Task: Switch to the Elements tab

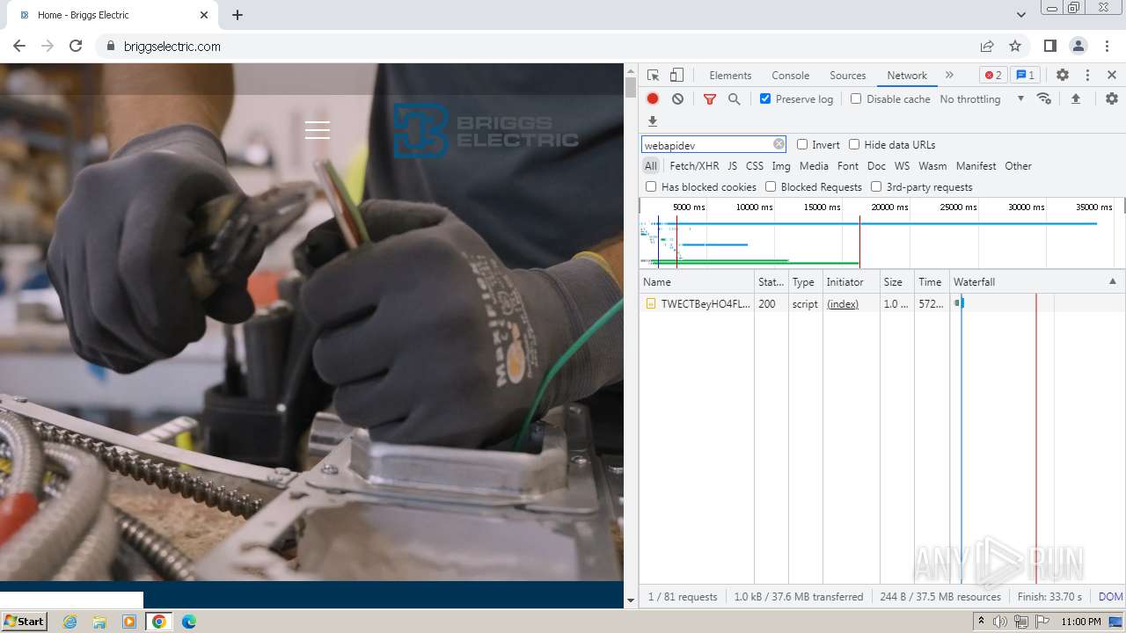Action: (x=730, y=76)
